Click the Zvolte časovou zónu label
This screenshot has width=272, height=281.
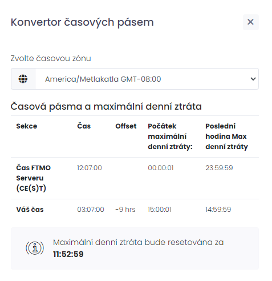coord(51,58)
